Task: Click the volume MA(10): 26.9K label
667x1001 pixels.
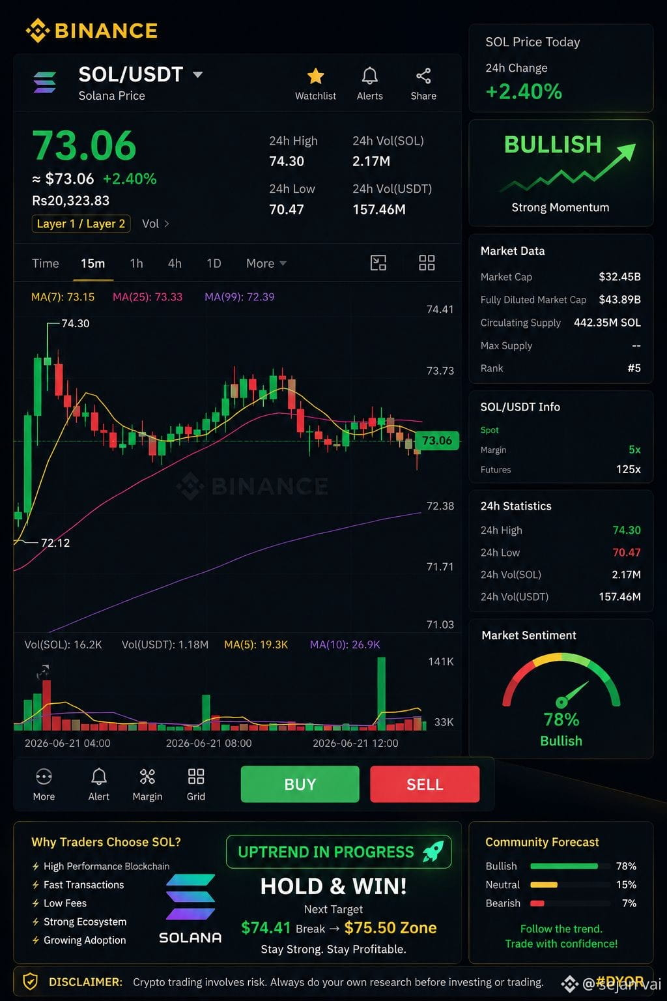Action: tap(345, 645)
